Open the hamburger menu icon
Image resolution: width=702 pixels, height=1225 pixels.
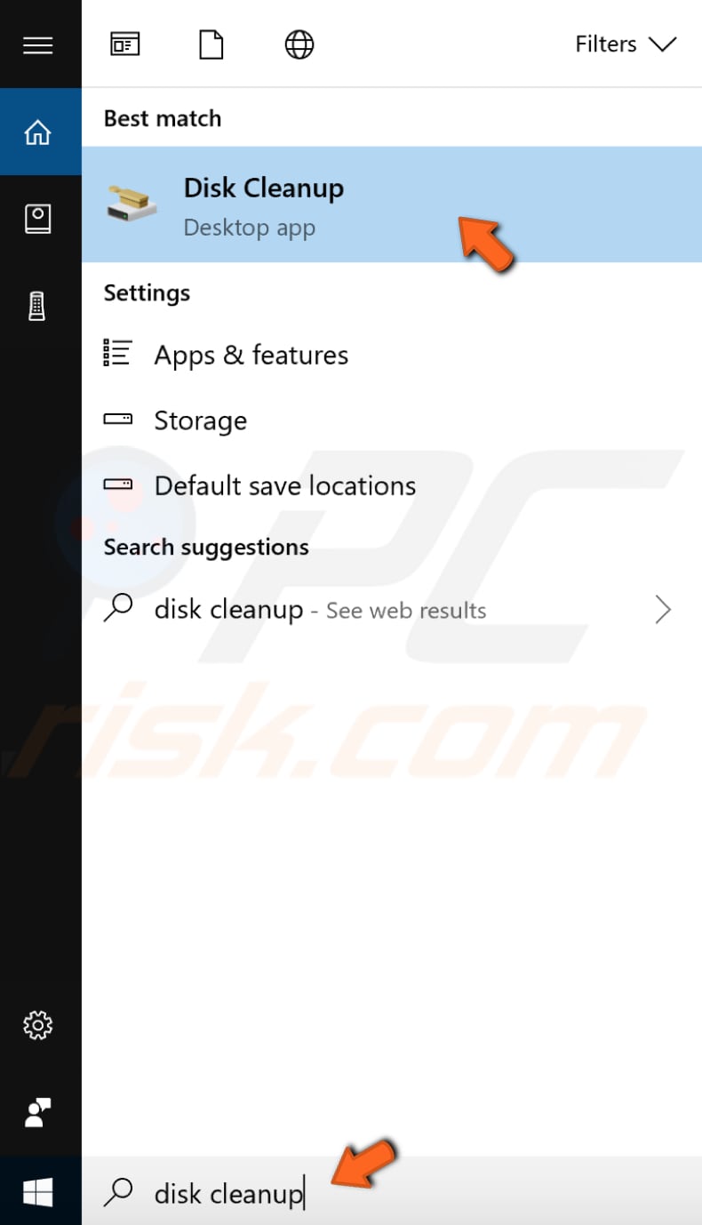tap(38, 44)
